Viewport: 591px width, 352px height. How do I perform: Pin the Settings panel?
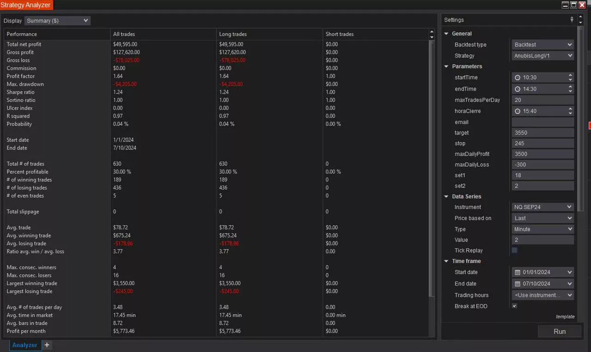click(572, 19)
